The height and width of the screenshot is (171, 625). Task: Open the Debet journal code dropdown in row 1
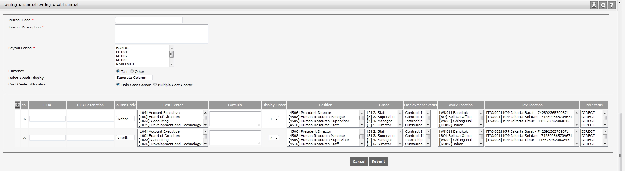[125, 119]
